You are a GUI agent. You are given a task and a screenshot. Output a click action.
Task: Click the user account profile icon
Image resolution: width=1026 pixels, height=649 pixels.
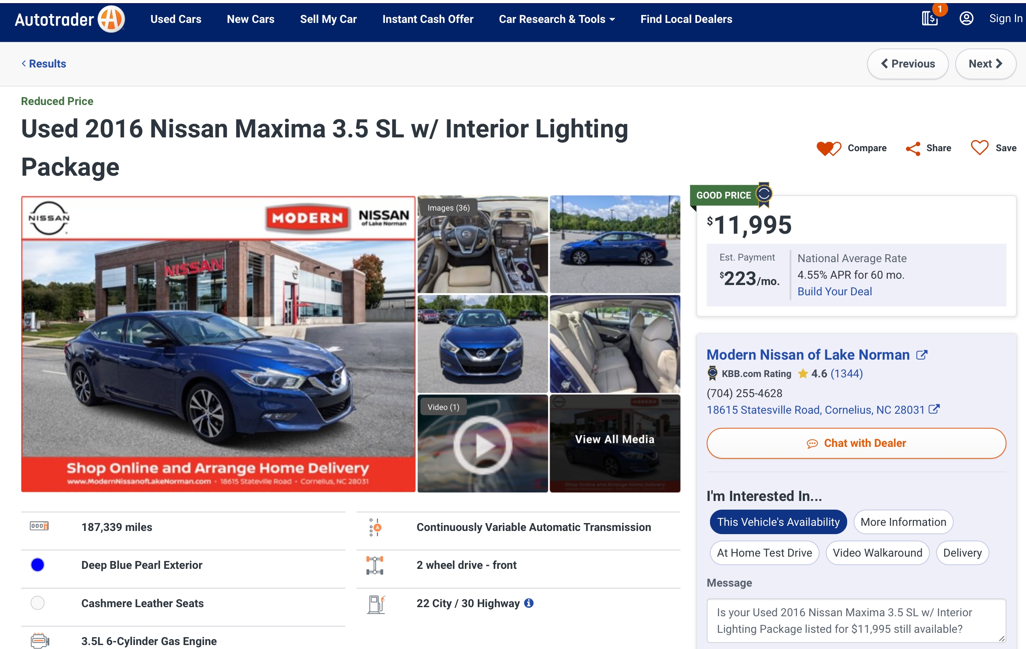(x=966, y=18)
